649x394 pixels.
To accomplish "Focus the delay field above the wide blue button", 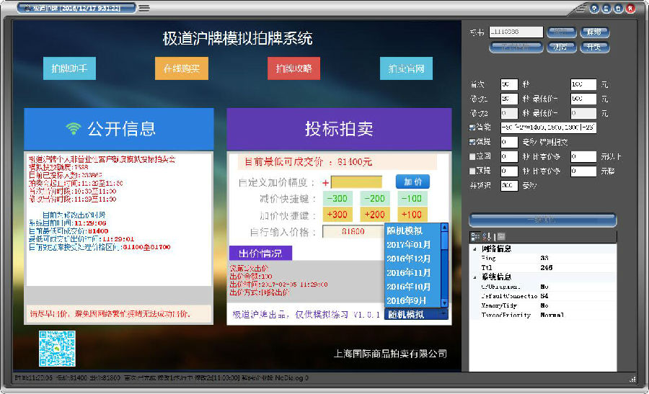I will pos(509,186).
